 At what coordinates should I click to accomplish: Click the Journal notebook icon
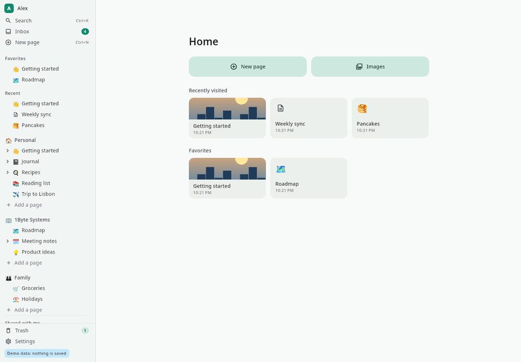coord(16,162)
